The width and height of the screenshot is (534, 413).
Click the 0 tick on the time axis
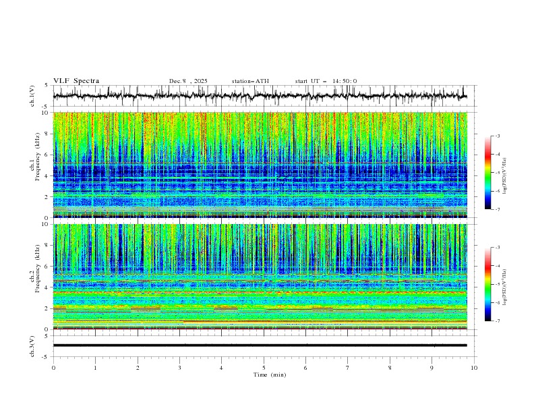pyautogui.click(x=53, y=368)
